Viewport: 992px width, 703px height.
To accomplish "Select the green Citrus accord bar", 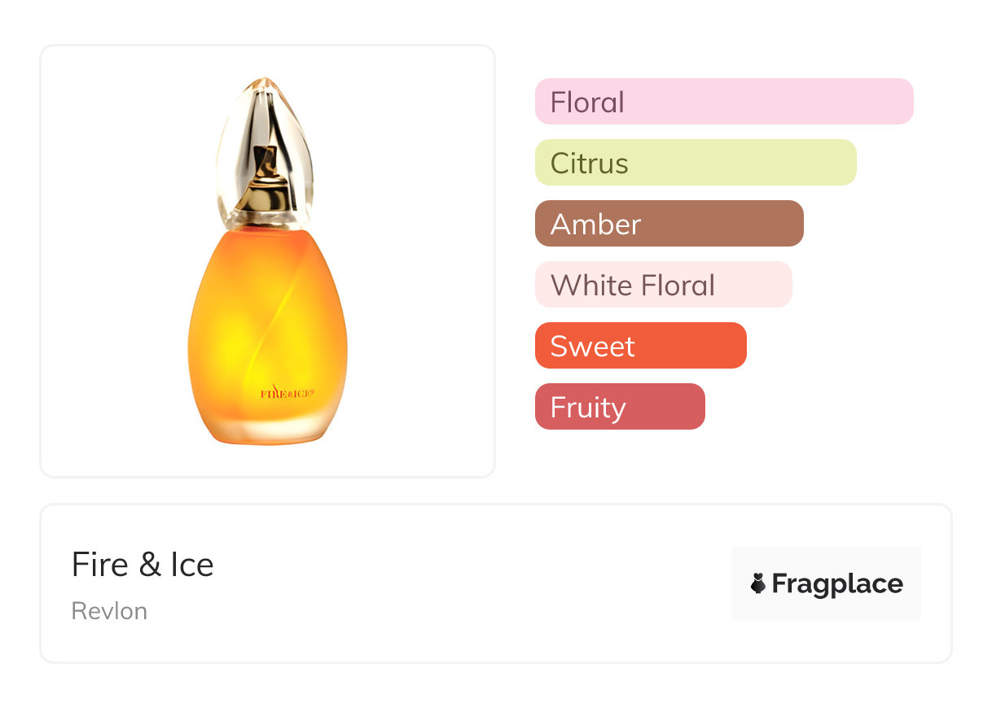I will coord(695,163).
